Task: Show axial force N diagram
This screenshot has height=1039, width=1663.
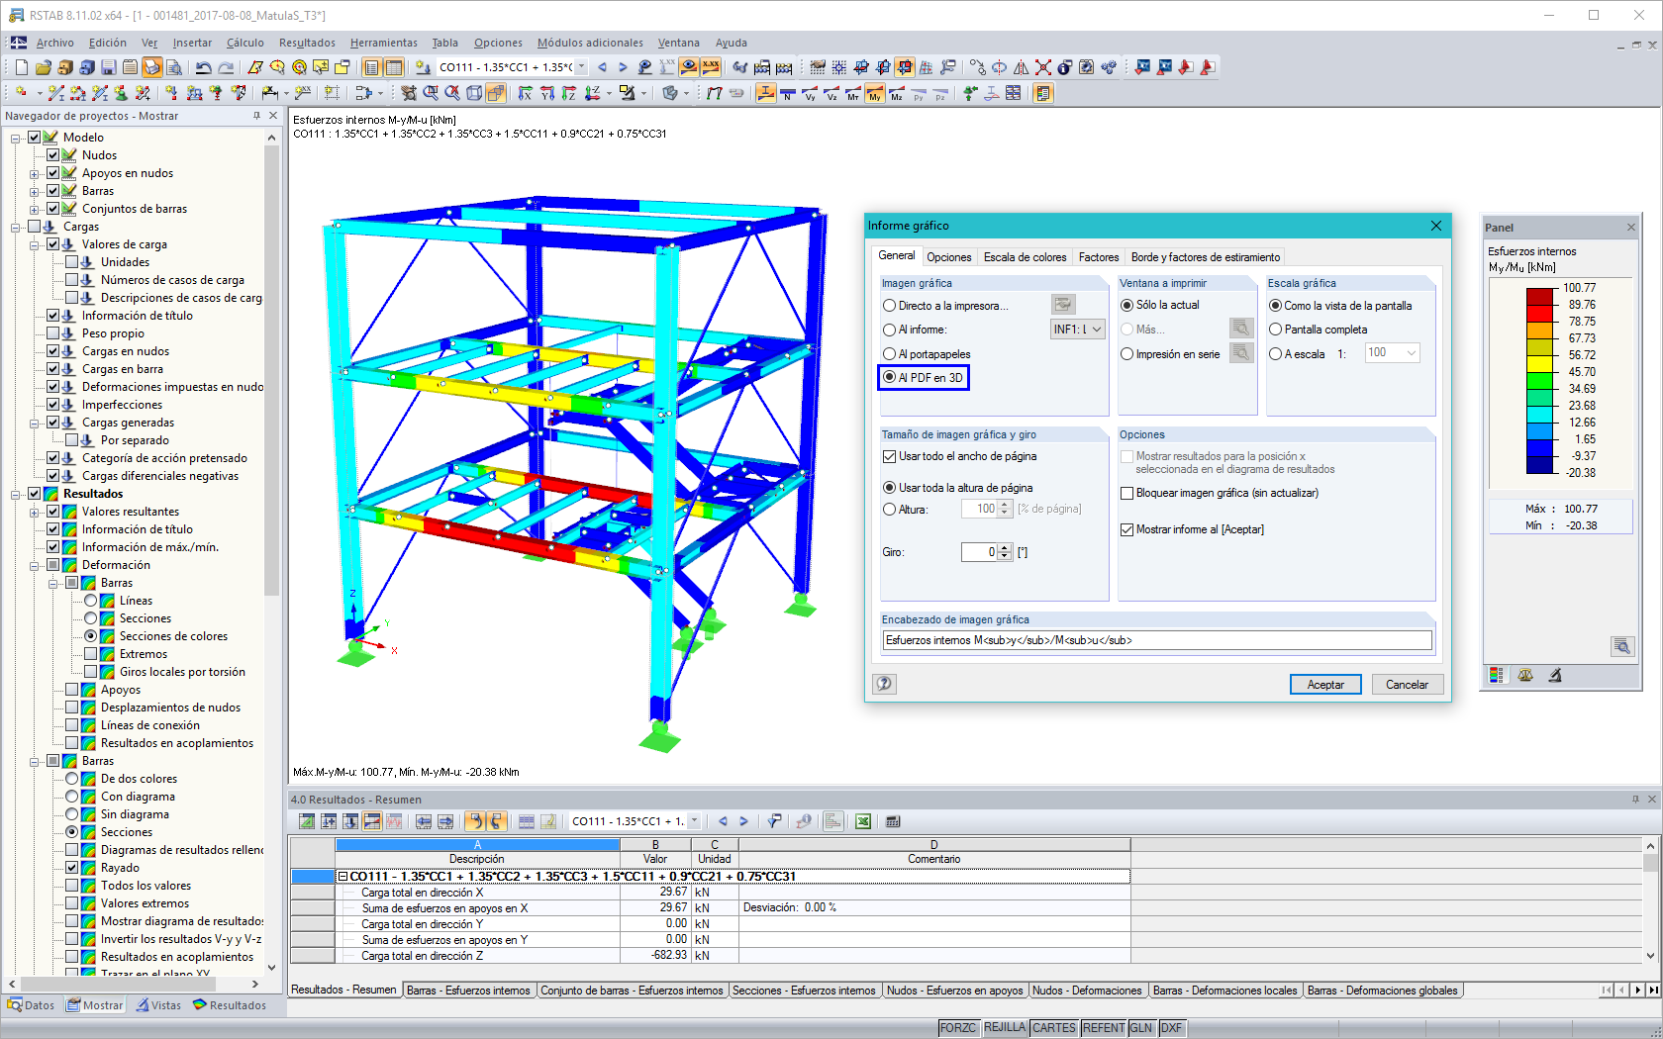Action: tap(787, 93)
